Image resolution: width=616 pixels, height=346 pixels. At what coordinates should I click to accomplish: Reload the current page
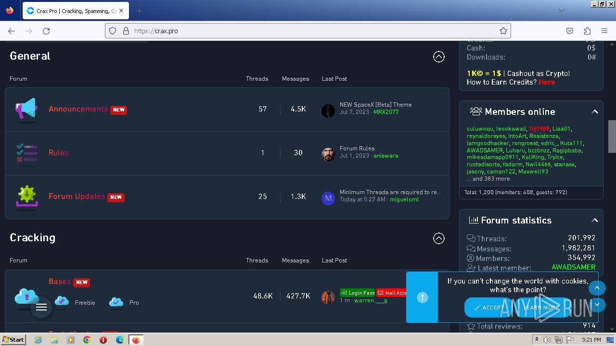46,31
